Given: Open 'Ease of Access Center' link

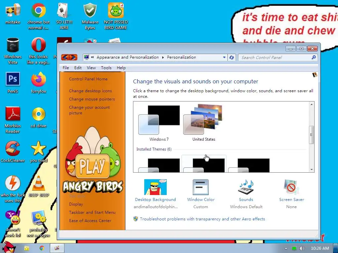Looking at the screenshot, I should (90, 220).
